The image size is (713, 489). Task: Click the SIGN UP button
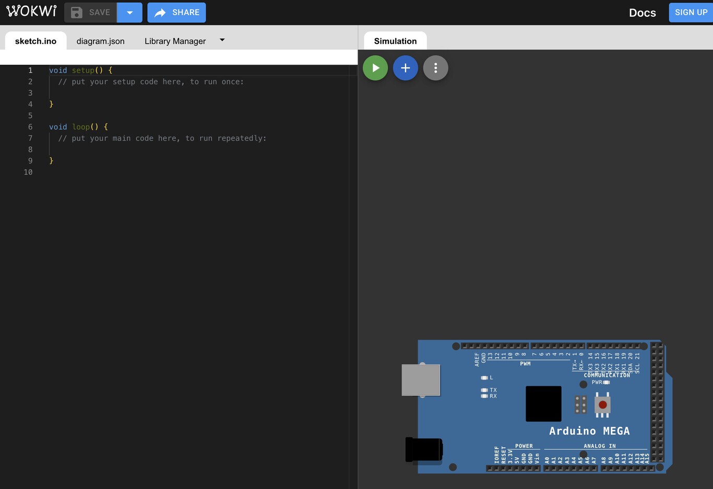pyautogui.click(x=691, y=12)
